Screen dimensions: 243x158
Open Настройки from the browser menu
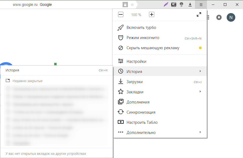[160, 61]
